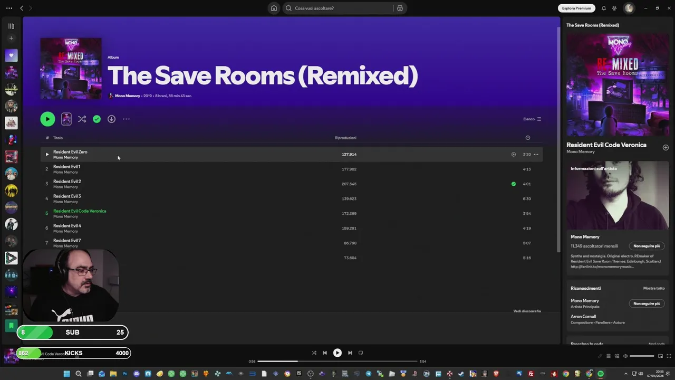Screen dimensions: 675x380
Task: Select the Resident Evil 1 track
Action: (291, 169)
